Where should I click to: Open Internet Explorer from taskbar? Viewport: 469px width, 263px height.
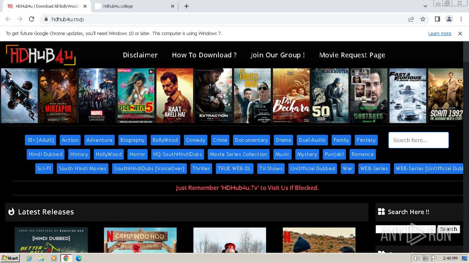(x=29, y=258)
